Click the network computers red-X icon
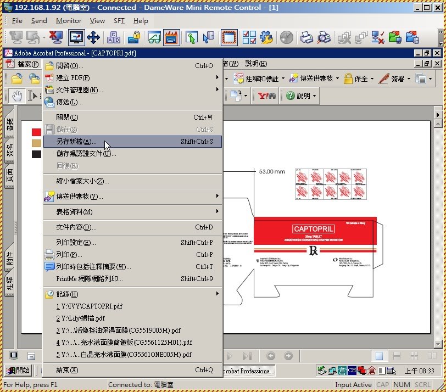 378,37
